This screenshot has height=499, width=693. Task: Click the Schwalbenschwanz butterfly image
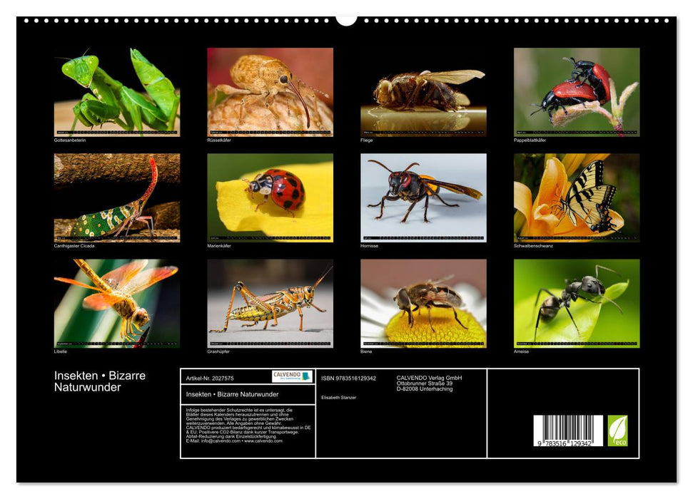point(577,196)
